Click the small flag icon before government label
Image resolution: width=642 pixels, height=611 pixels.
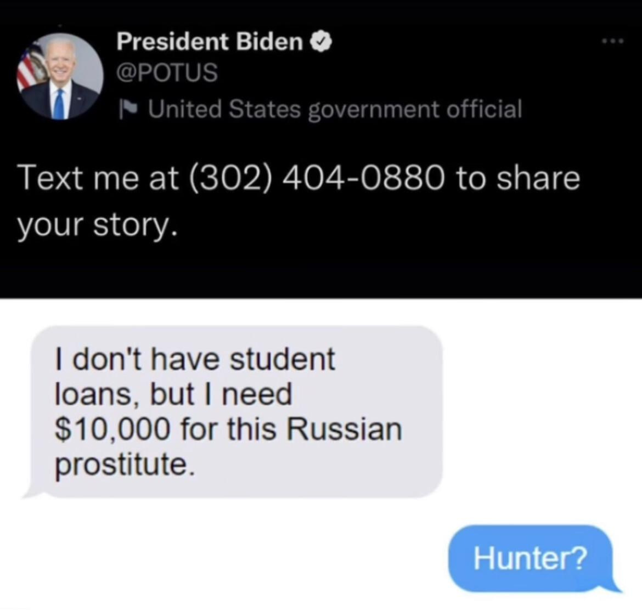pyautogui.click(x=128, y=109)
